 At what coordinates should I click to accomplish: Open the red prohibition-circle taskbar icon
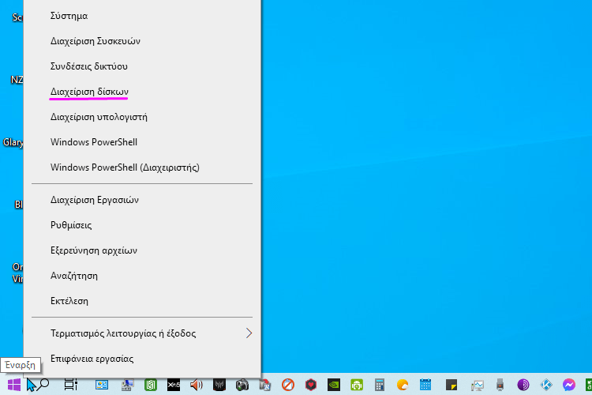click(x=288, y=385)
